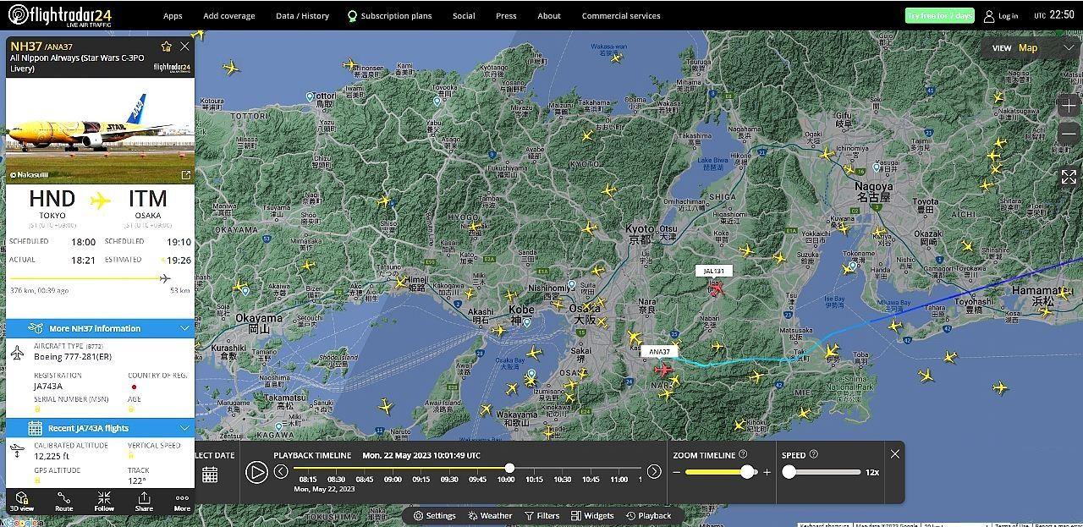
Task: Click the Log in user icon
Action: [989, 16]
